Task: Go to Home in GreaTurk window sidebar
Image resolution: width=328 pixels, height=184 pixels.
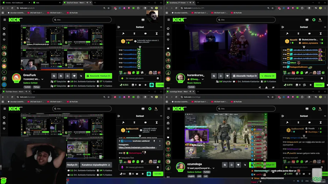Action: click(4, 28)
